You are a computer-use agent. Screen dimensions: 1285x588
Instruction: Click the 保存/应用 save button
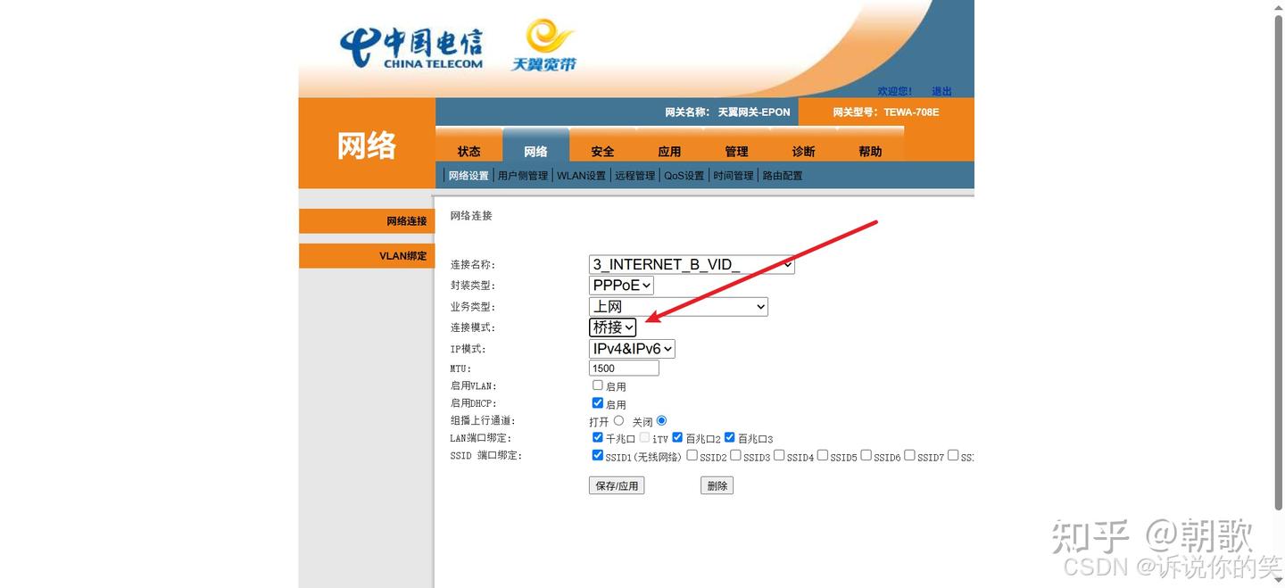(x=617, y=484)
